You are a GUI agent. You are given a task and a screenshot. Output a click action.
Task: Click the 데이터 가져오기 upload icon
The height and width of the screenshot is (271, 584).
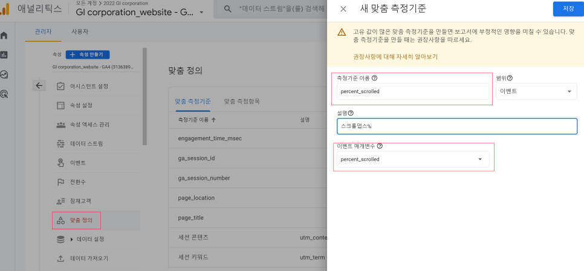60,258
